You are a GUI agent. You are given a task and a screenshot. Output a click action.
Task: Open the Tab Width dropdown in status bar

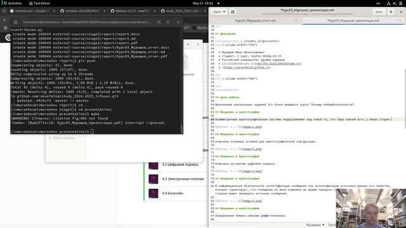point(331,225)
